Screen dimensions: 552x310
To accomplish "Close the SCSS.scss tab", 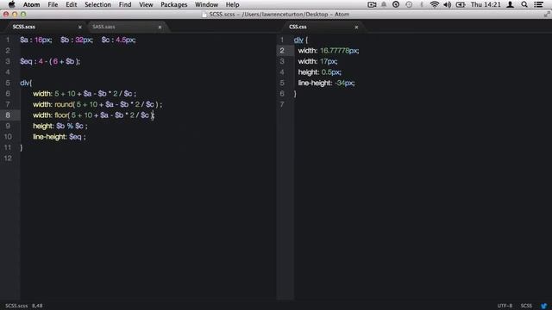I will [x=80, y=27].
